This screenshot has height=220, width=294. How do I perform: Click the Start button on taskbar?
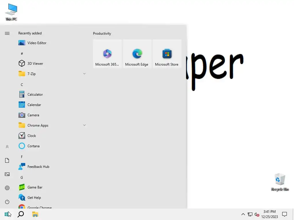point(7,214)
